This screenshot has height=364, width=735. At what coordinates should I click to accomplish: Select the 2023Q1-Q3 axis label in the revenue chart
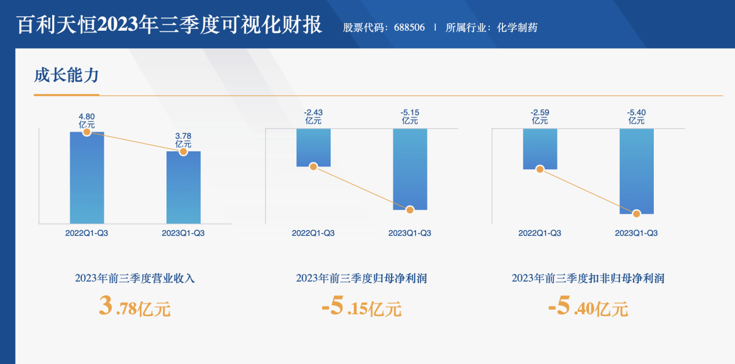(183, 233)
